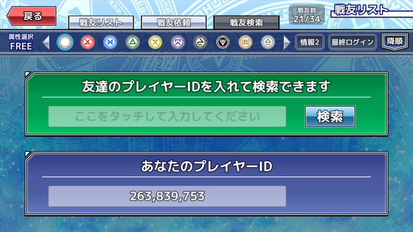Viewport: 413px width, 232px height.
Task: Go back with the 戻る button
Action: pos(31,16)
